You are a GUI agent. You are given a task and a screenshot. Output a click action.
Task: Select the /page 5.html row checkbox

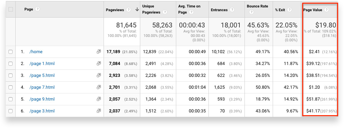click(11, 76)
